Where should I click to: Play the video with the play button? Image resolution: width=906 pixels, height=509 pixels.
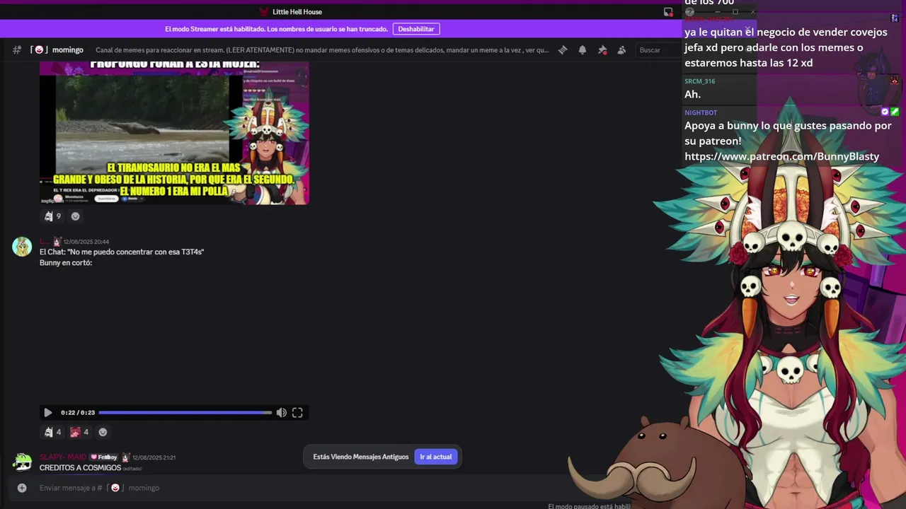click(47, 413)
